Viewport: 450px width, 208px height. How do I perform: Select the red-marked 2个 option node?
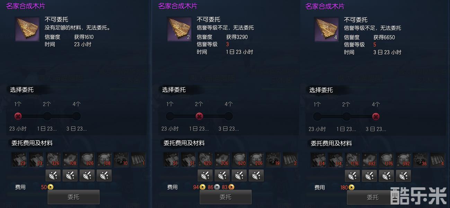(x=199, y=116)
